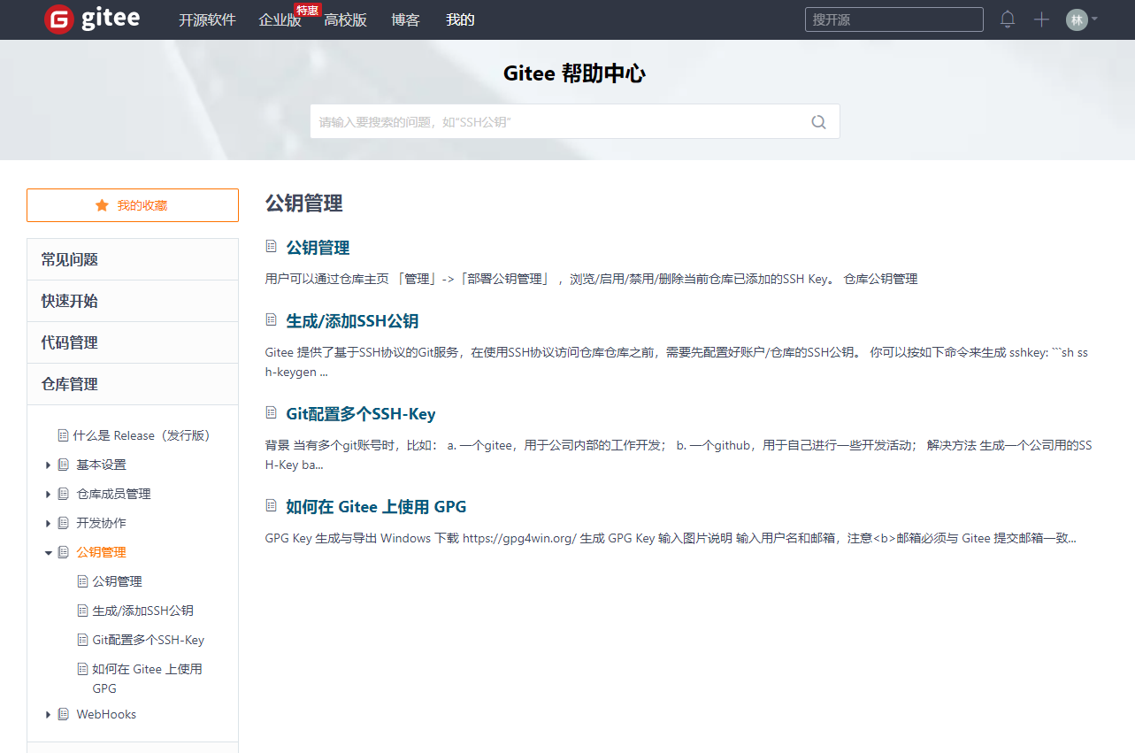This screenshot has height=753, width=1135.
Task: Open the article link 生成/添加SSH公钥
Action: (x=352, y=321)
